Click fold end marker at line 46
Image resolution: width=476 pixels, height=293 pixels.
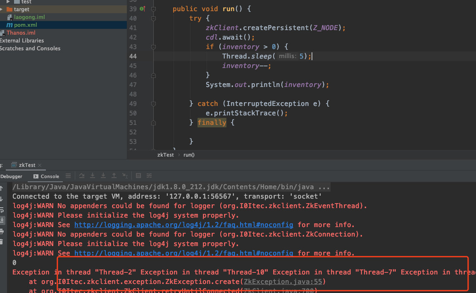pos(154,75)
